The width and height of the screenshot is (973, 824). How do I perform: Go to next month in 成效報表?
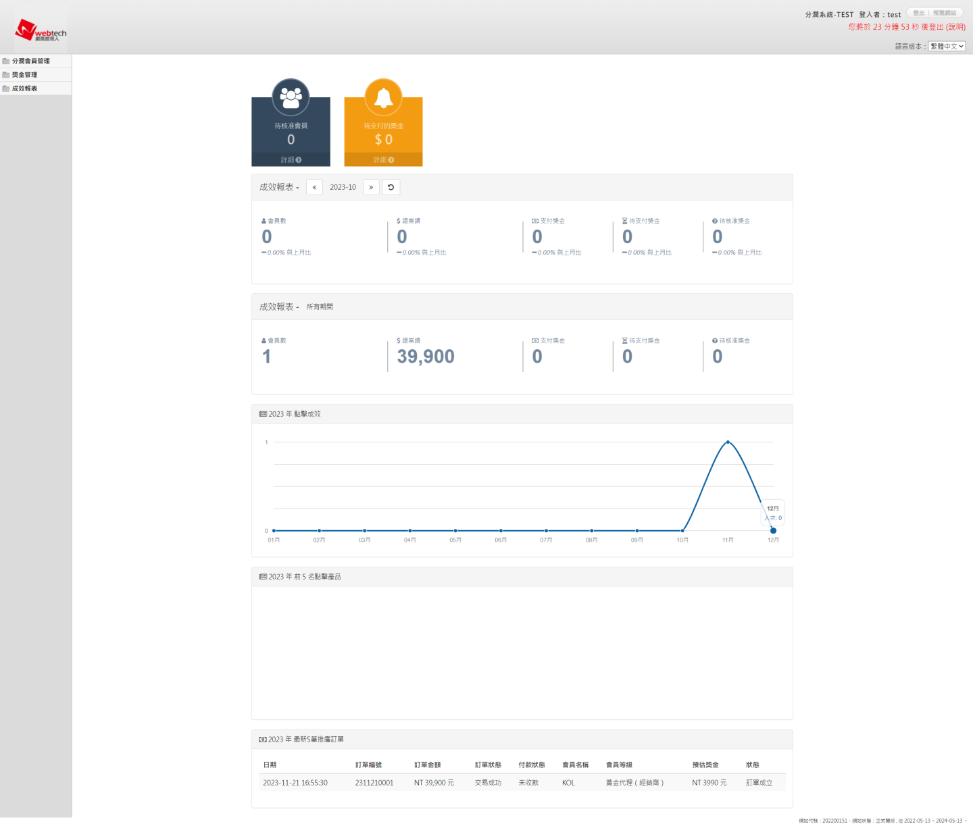[x=371, y=187]
